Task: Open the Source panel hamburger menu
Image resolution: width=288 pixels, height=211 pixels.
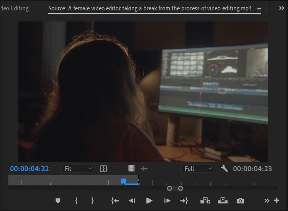Action: 259,8
